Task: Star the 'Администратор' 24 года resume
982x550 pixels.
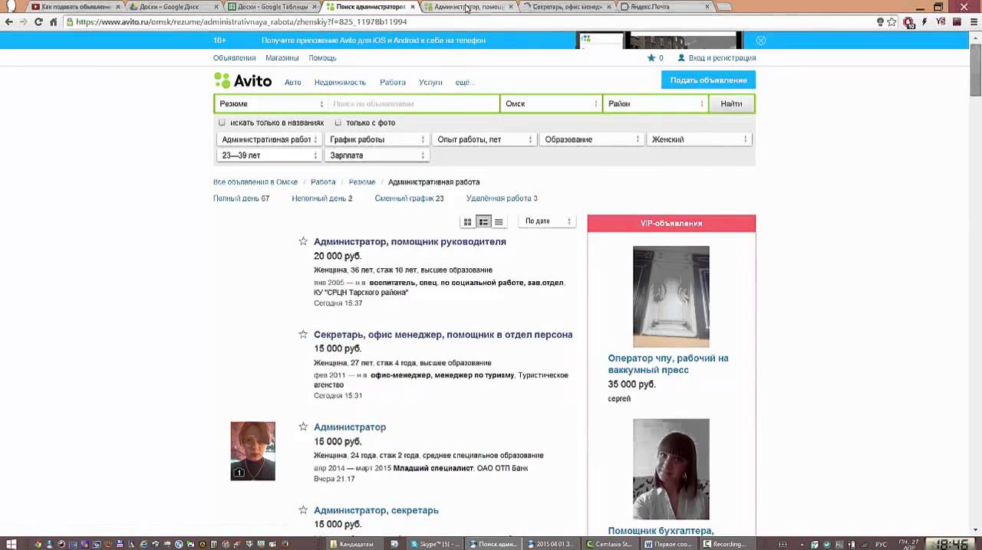Action: [303, 427]
